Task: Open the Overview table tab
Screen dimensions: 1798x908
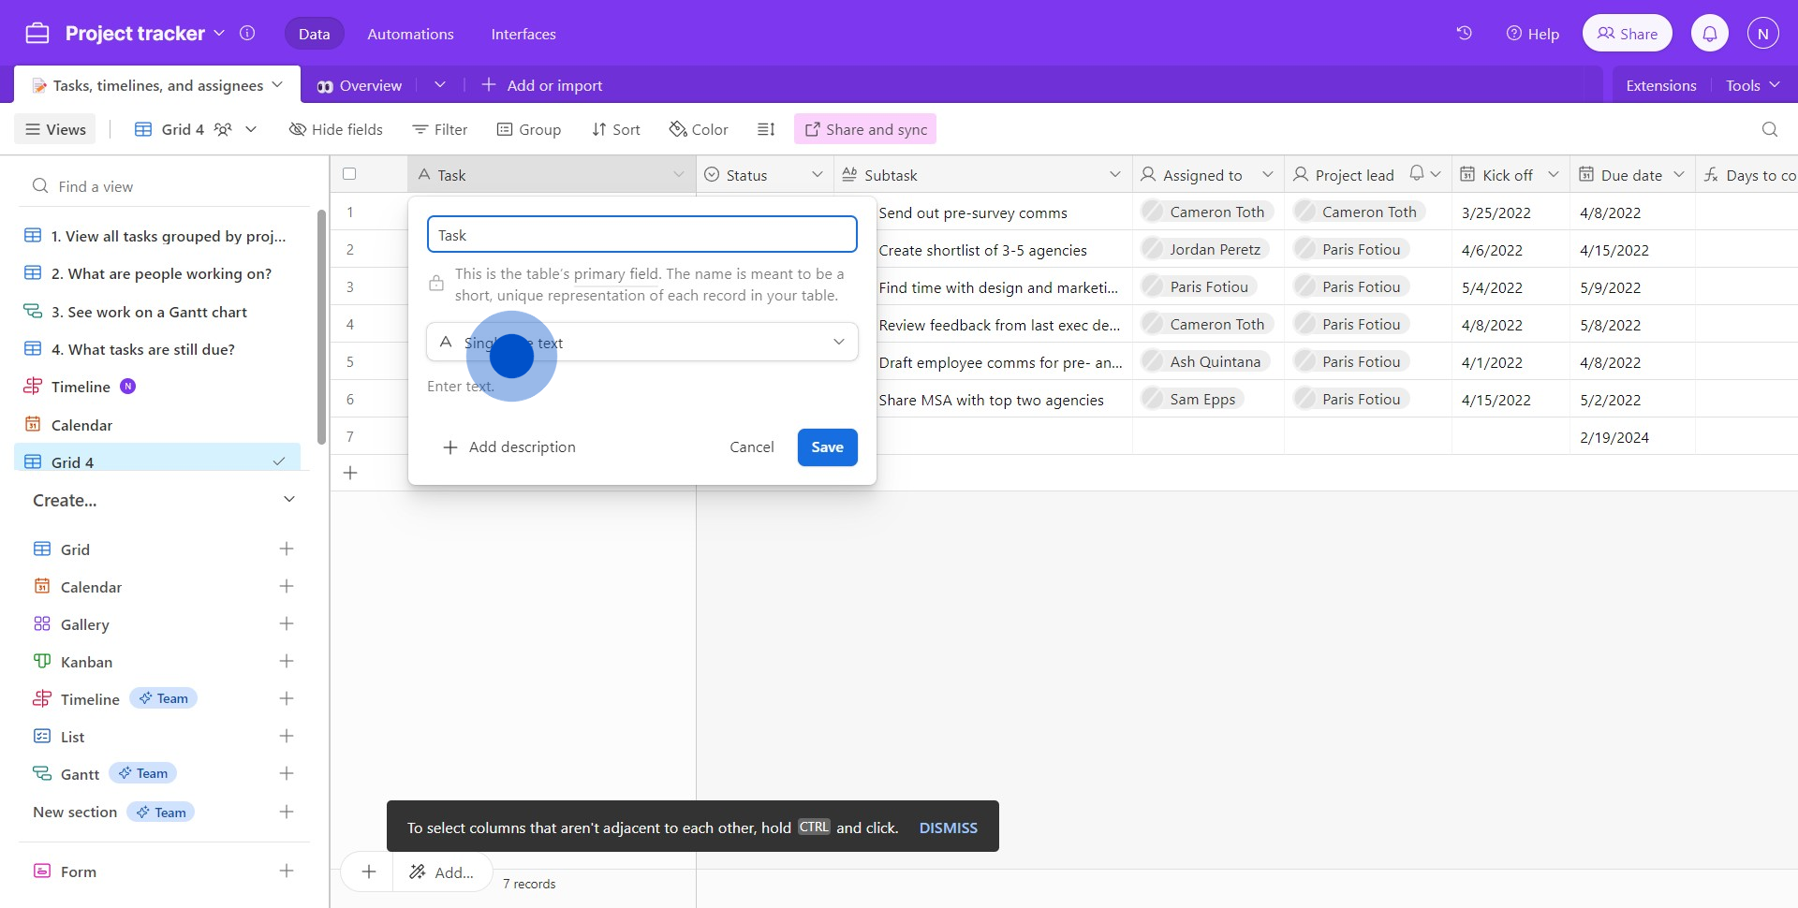Action: coord(360,85)
